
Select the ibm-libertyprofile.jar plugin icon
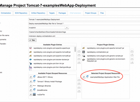coord(31,67)
